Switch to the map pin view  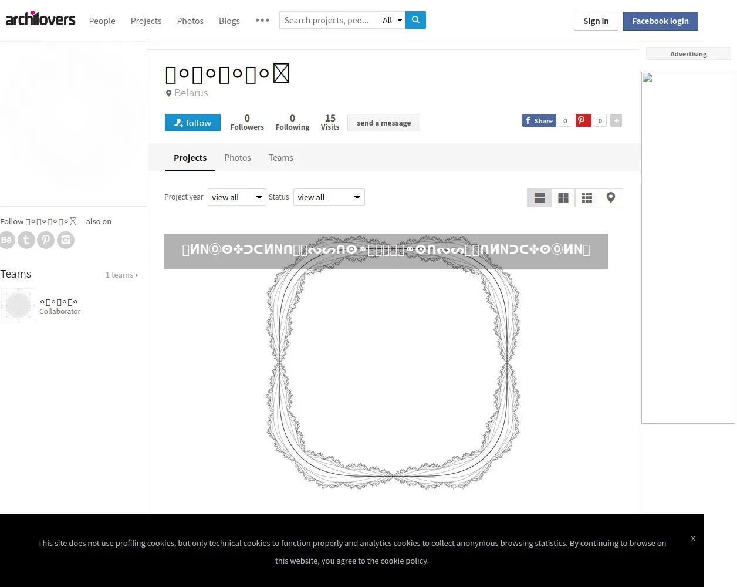(611, 198)
